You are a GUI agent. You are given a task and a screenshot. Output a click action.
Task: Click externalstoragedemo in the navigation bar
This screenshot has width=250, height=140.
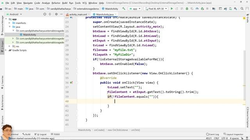(x=88, y=9)
